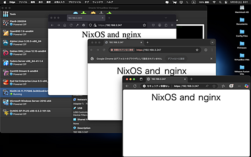Open the Edge profile avatar
The image size is (251, 157).
(x=231, y=86)
